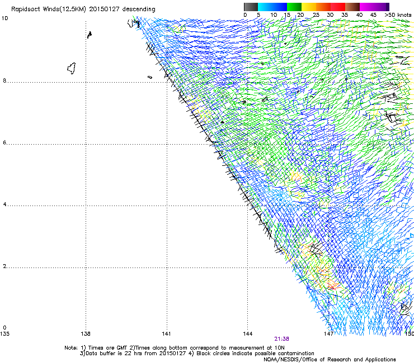Click the latitude "2" axis label
Screen dimensions: 414x363
tap(4, 266)
